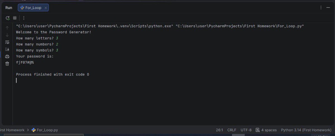Open Run panel options menu
This screenshot has width=335, height=136.
tap(321, 8)
